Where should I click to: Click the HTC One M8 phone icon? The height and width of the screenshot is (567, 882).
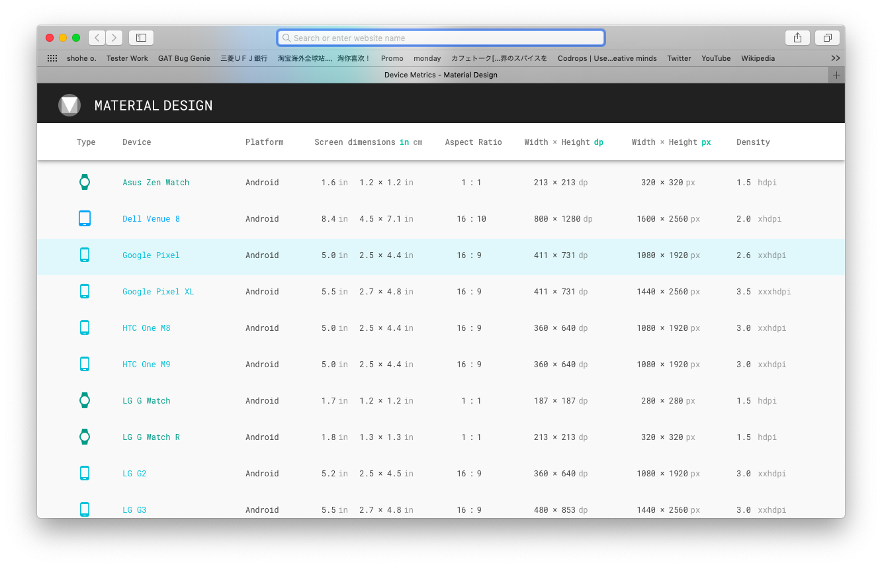[x=85, y=327]
